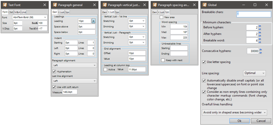Confirm the Global dialog with Ok
Image resolution: width=274 pixels, height=126 pixels.
coord(239,121)
